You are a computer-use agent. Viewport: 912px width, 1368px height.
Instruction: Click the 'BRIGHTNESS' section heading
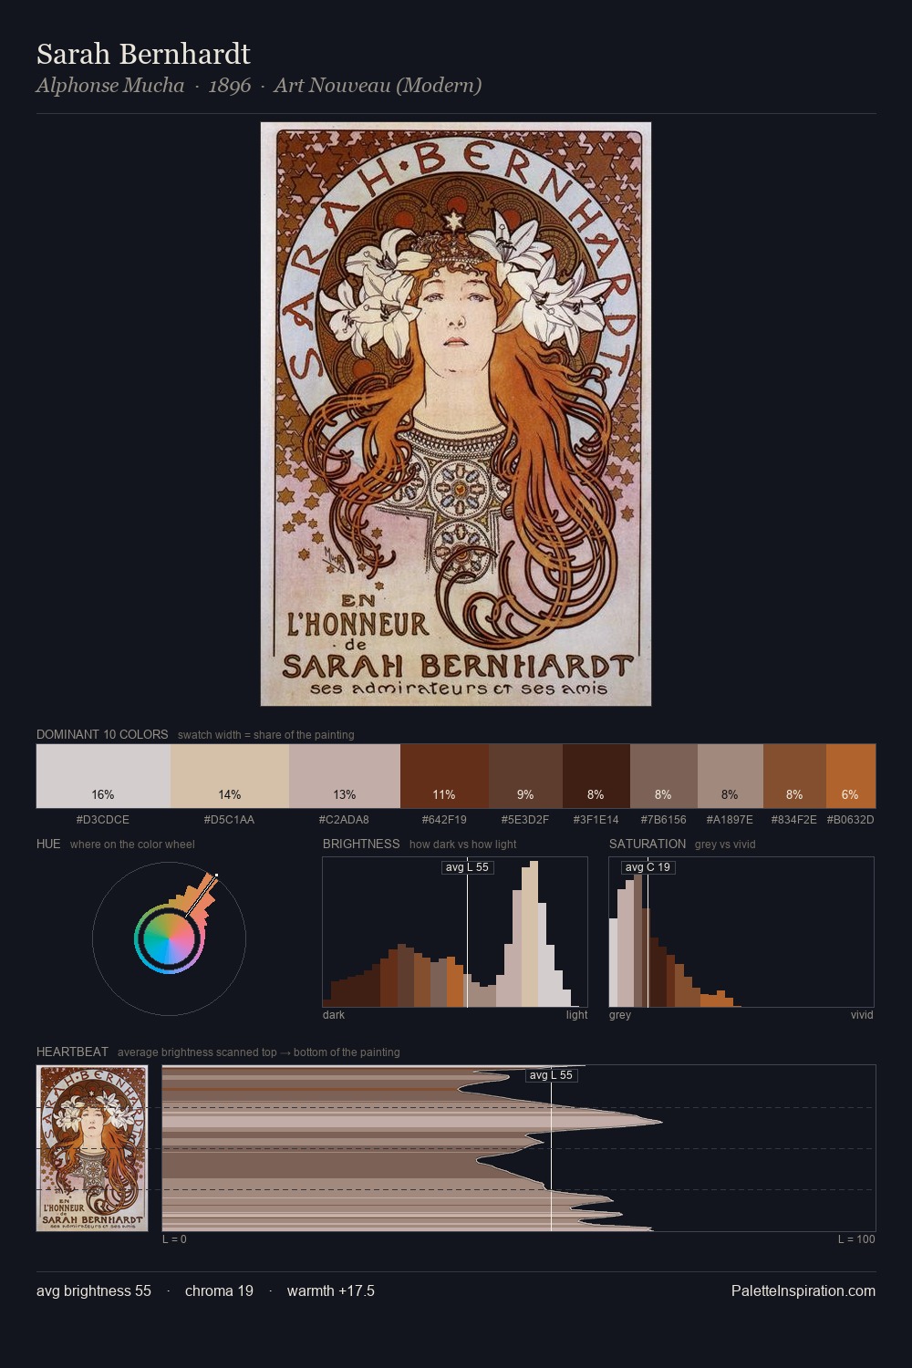(x=361, y=844)
